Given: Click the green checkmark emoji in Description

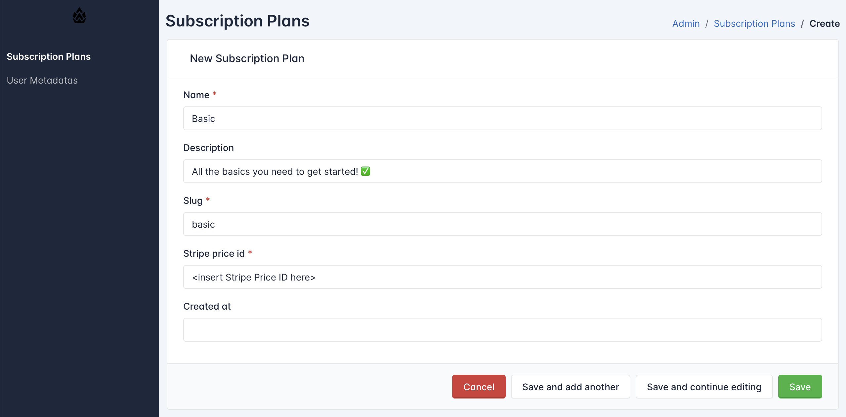Looking at the screenshot, I should point(365,171).
